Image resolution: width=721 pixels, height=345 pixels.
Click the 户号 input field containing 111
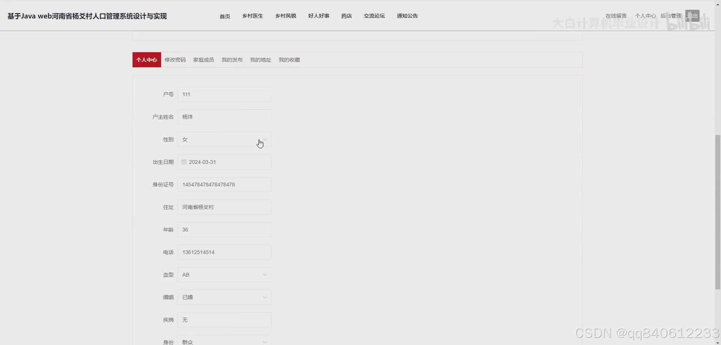pos(224,94)
